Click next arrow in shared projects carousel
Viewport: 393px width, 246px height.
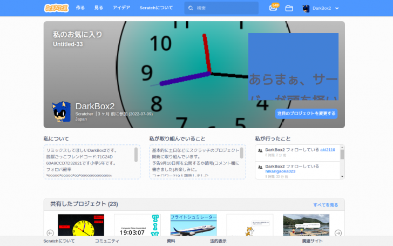point(338,233)
